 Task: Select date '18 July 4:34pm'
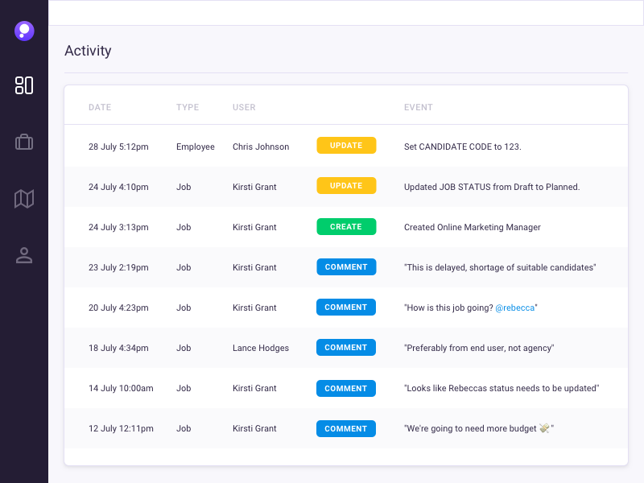(x=118, y=348)
